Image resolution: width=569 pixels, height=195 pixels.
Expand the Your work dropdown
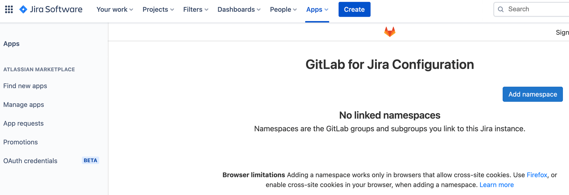tap(115, 9)
